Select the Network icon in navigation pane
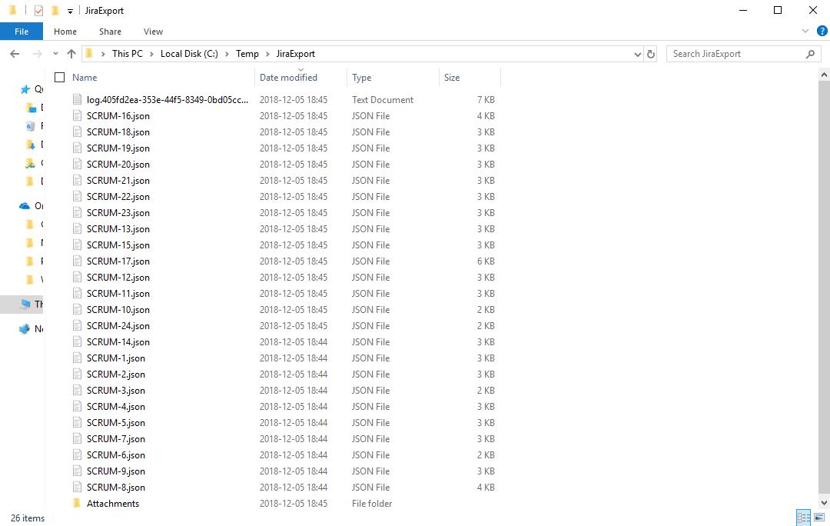The image size is (830, 526). (x=25, y=329)
